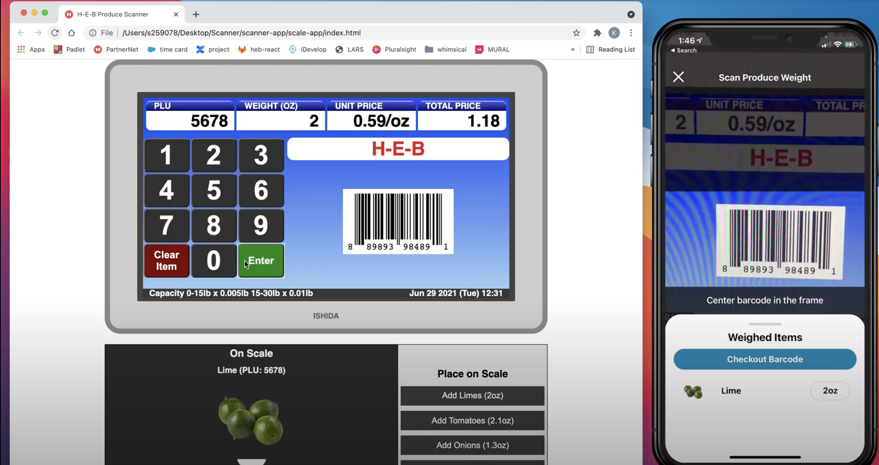Tap the Lime 2oz weight pill
The height and width of the screenshot is (465, 879).
pos(830,391)
